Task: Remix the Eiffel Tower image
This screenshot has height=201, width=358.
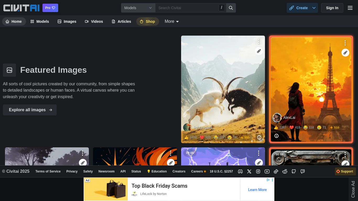Action: point(345,53)
